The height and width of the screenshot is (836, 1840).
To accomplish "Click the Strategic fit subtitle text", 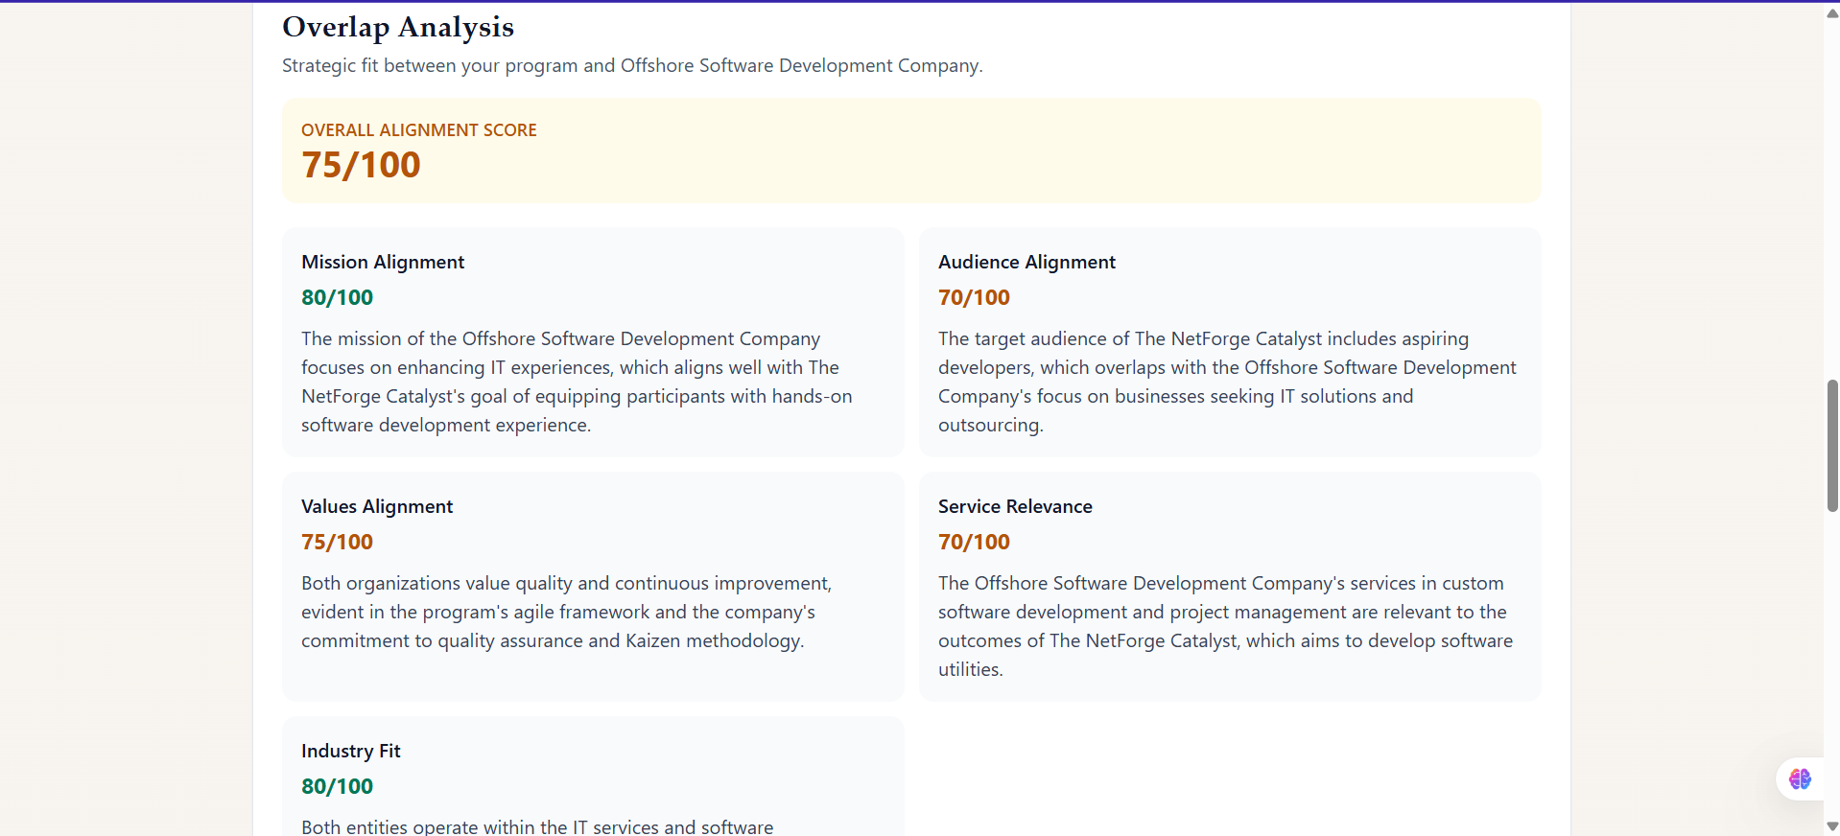I will pyautogui.click(x=632, y=65).
